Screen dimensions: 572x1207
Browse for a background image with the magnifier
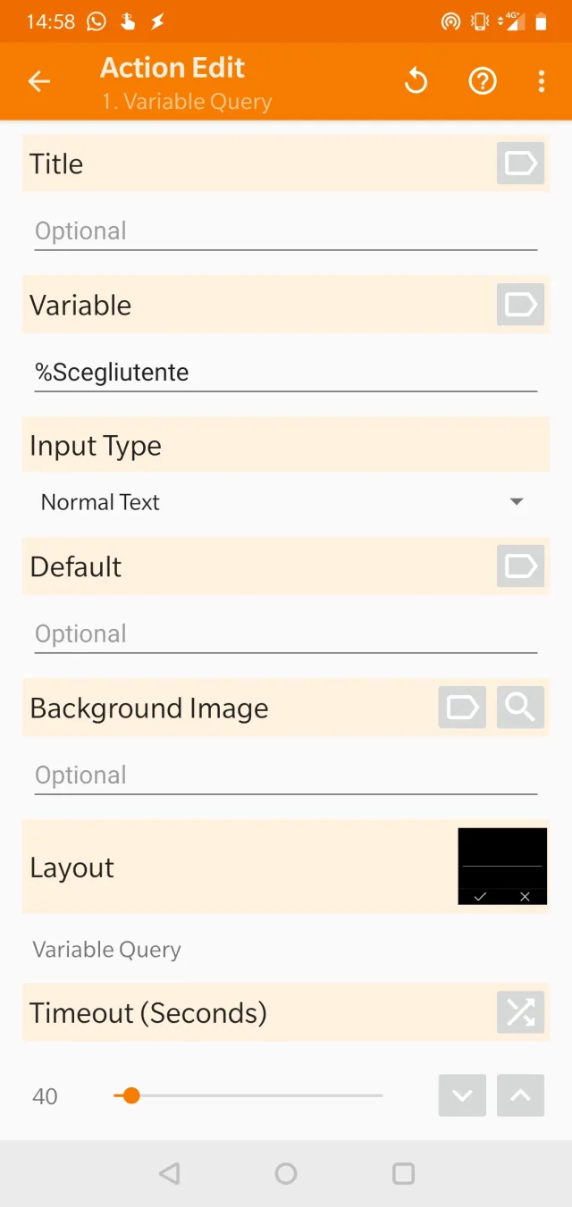tap(519, 708)
